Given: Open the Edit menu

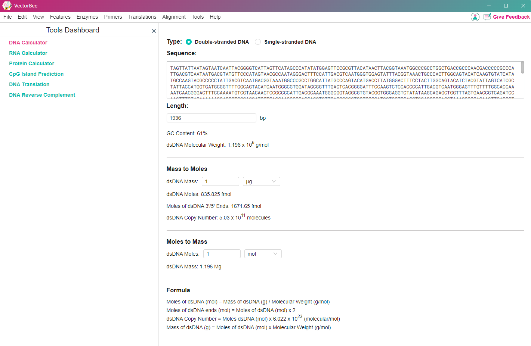Looking at the screenshot, I should coord(22,17).
